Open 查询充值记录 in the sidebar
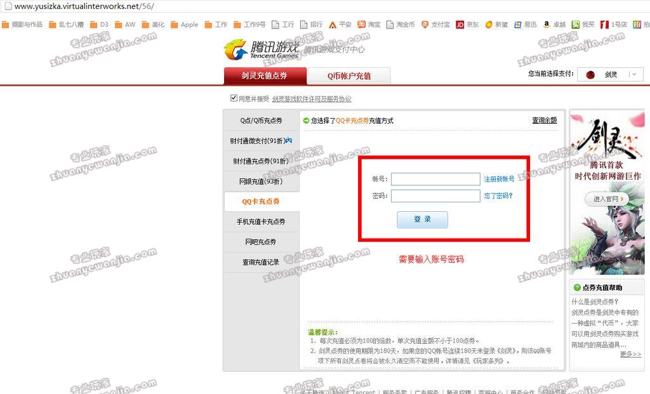This screenshot has height=394, width=650. (x=261, y=262)
